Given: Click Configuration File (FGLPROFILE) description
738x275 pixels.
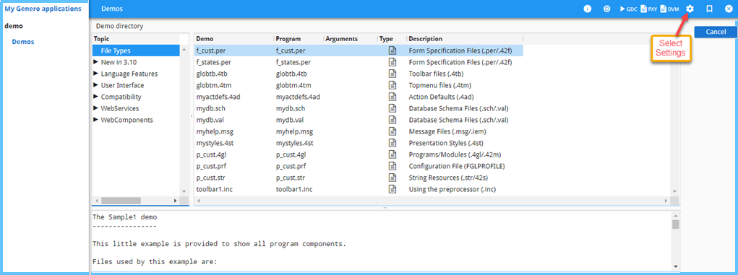Looking at the screenshot, I should [457, 166].
